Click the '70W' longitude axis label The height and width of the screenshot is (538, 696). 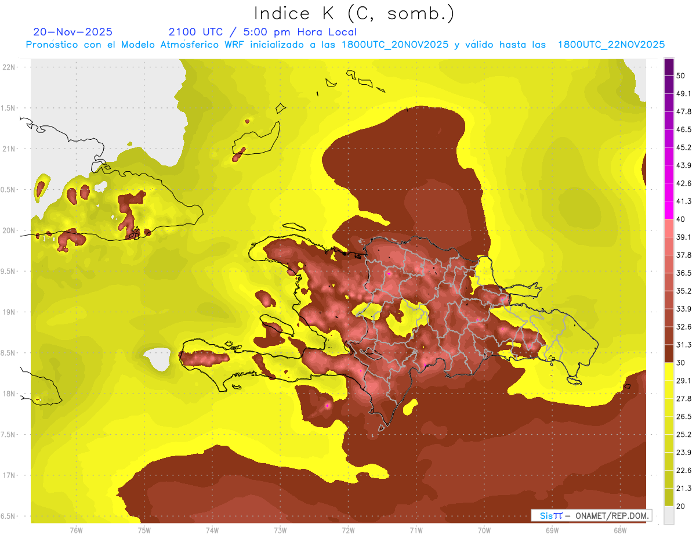click(x=484, y=530)
